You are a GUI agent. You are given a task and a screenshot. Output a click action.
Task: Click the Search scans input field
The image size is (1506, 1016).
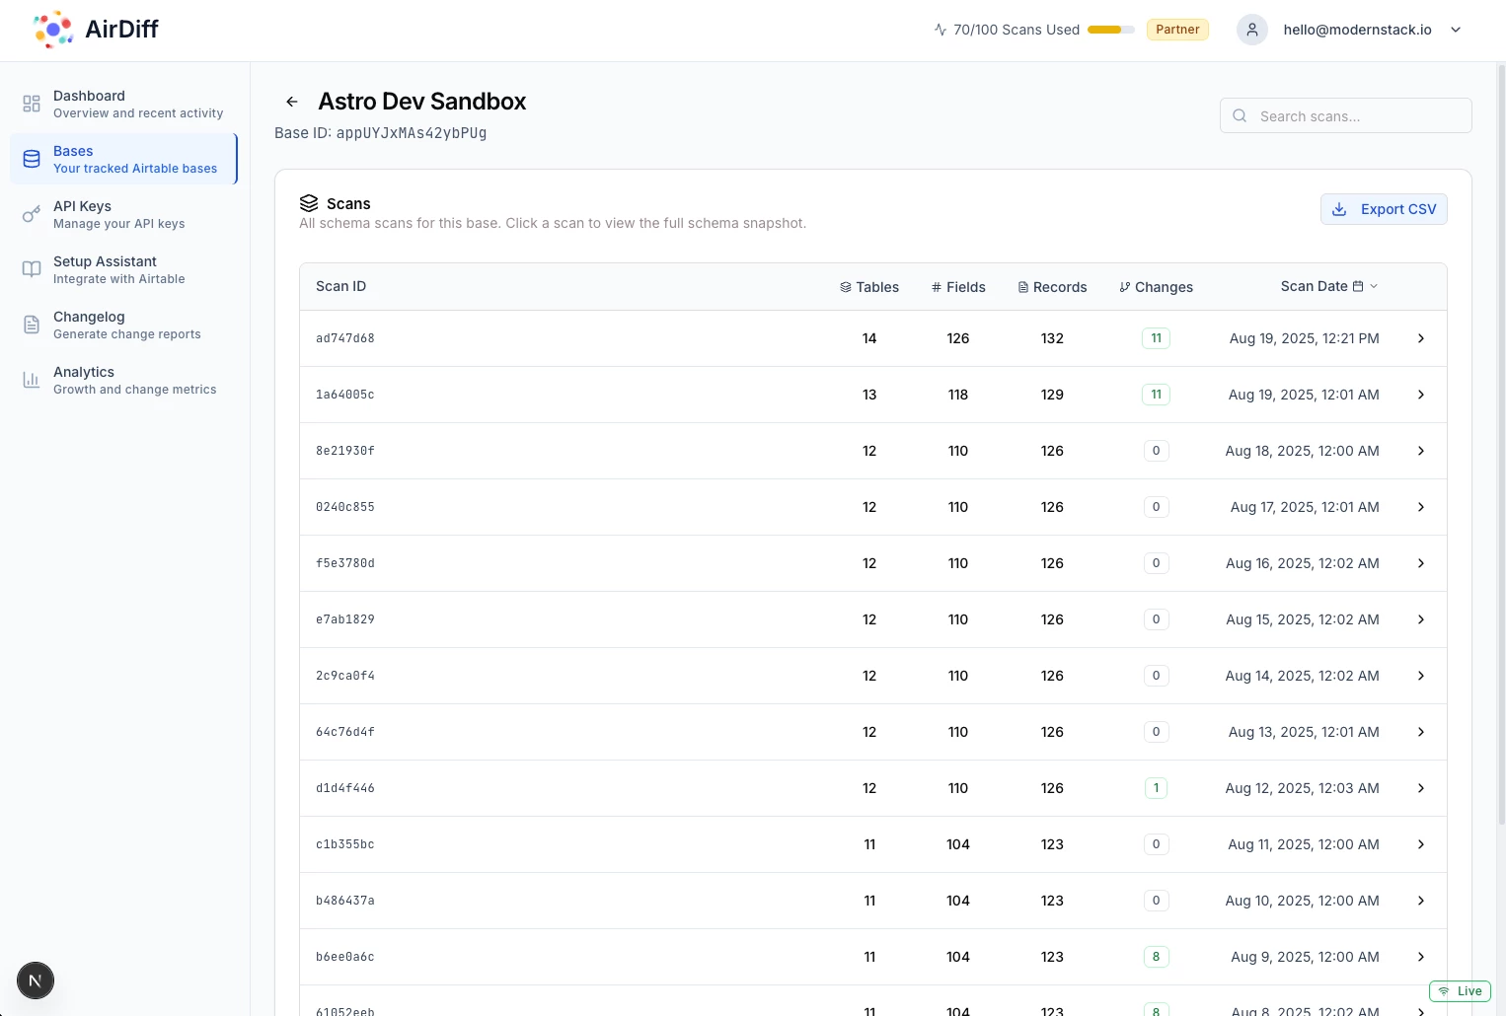point(1346,115)
